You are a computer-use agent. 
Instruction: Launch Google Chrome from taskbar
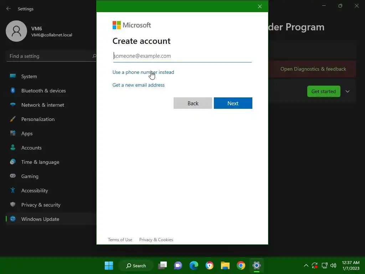click(x=241, y=265)
